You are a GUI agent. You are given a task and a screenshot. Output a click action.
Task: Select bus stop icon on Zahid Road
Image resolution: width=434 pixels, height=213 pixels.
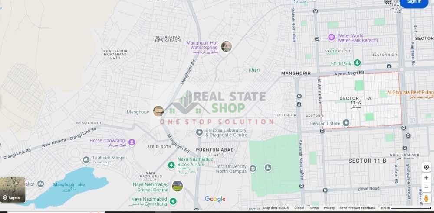tap(325, 190)
